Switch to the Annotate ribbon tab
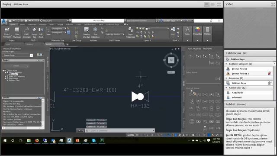277x156 pixels. (32, 25)
